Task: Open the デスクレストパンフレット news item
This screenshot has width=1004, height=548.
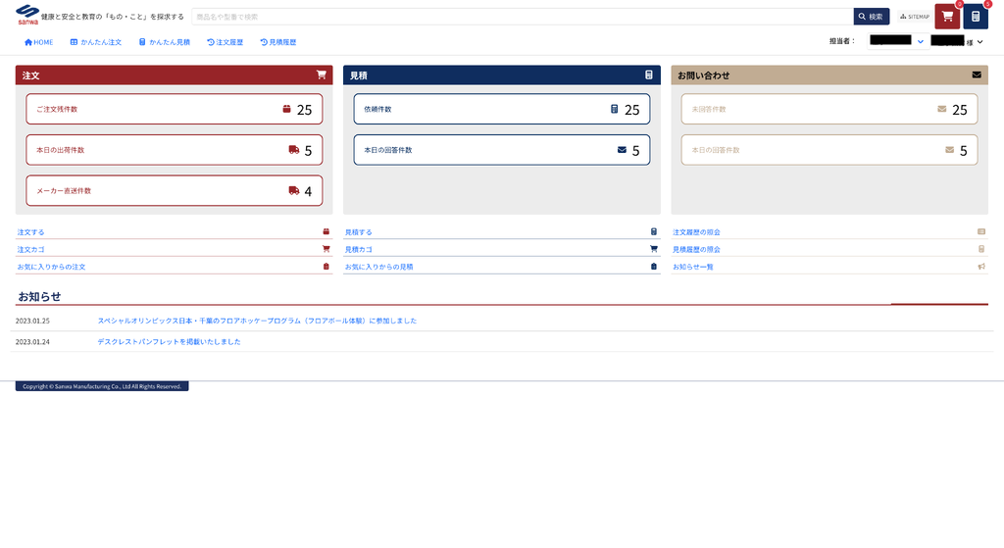Action: coord(169,342)
